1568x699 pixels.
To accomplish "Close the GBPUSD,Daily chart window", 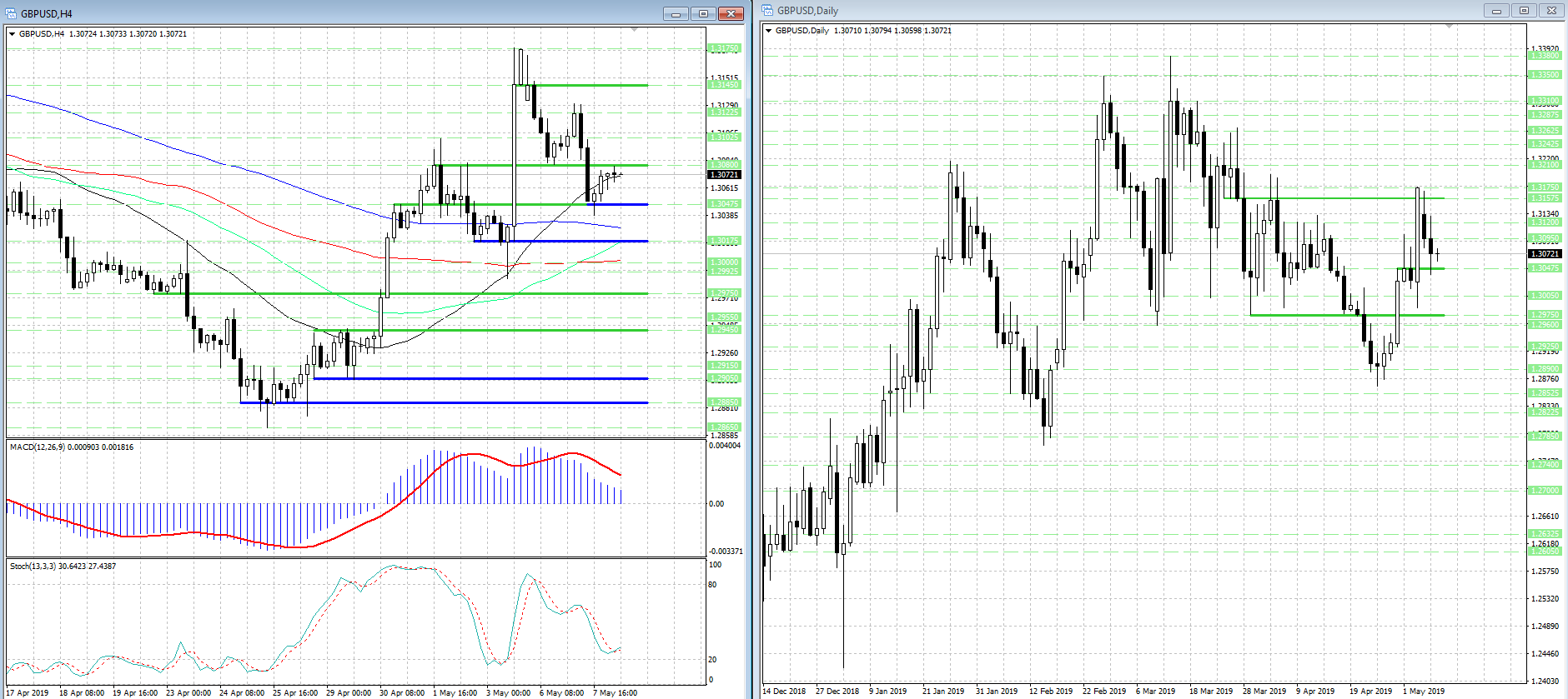I will [1551, 11].
